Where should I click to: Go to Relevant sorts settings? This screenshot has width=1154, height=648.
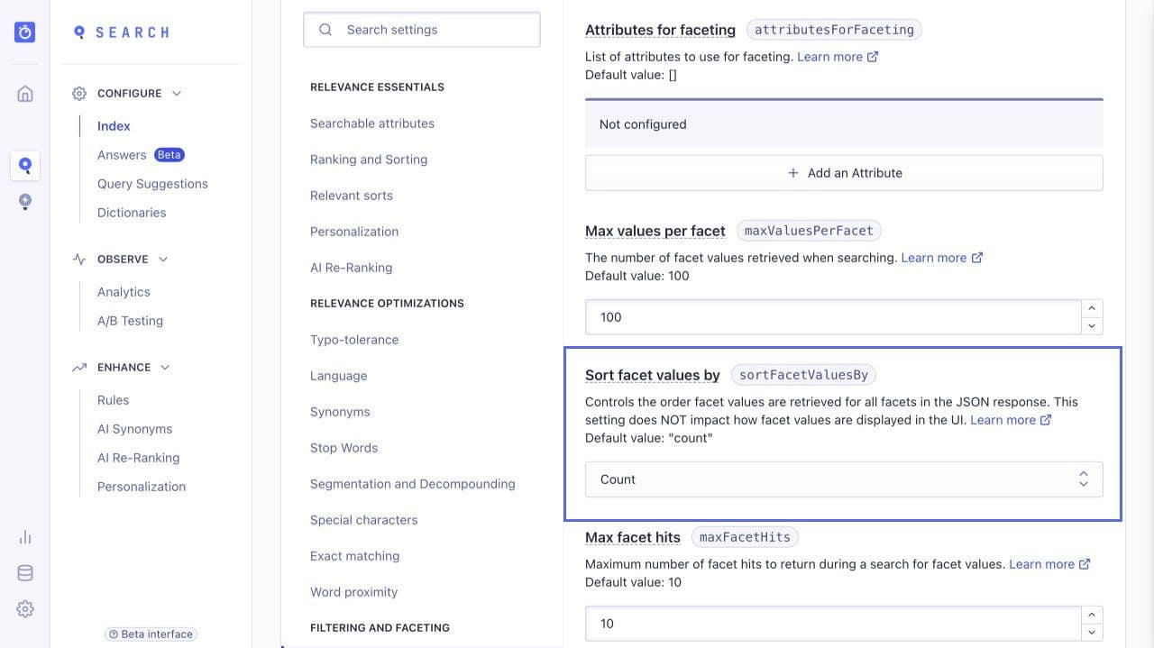[x=352, y=196]
